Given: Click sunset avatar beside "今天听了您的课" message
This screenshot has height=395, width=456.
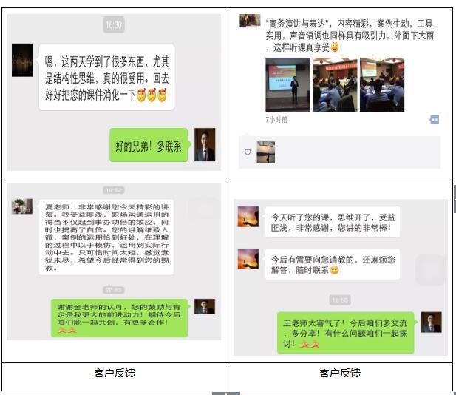Looking at the screenshot, I should click(248, 217).
